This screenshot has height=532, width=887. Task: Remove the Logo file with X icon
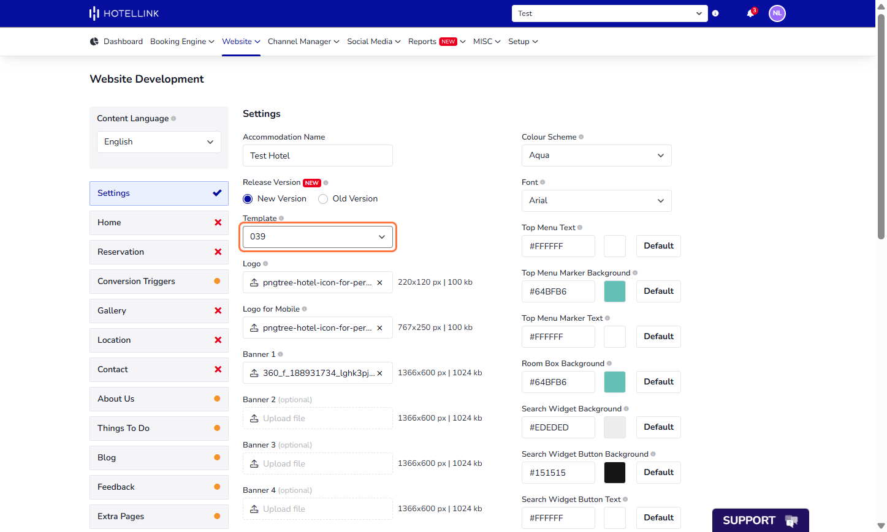click(380, 283)
